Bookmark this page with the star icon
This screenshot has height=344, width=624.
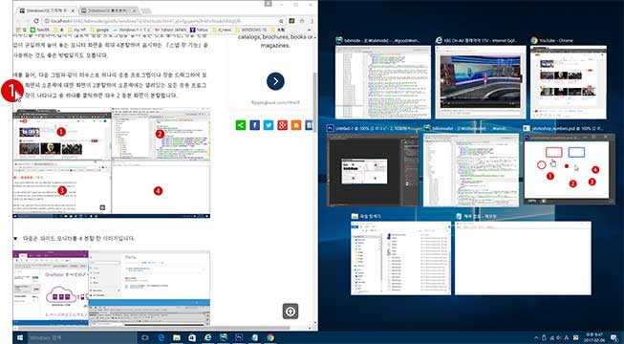click(x=281, y=21)
